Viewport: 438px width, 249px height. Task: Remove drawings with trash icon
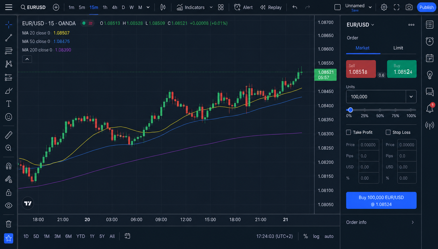[9, 224]
